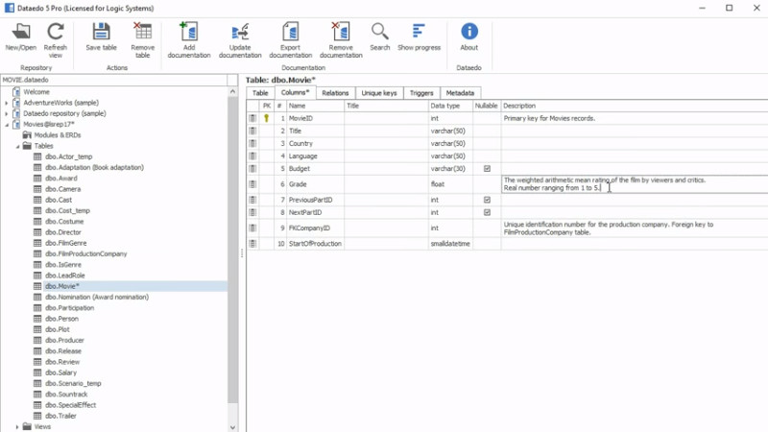Click the FKCompanyID description text
The image size is (768, 432).
(609, 228)
